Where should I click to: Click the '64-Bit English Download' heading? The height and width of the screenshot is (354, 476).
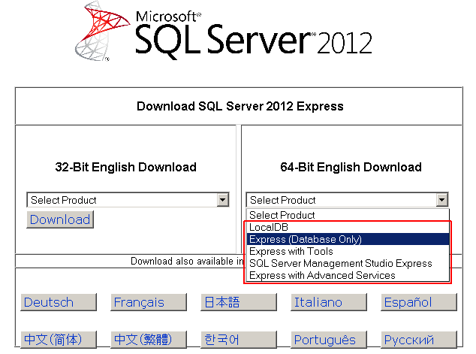click(351, 167)
